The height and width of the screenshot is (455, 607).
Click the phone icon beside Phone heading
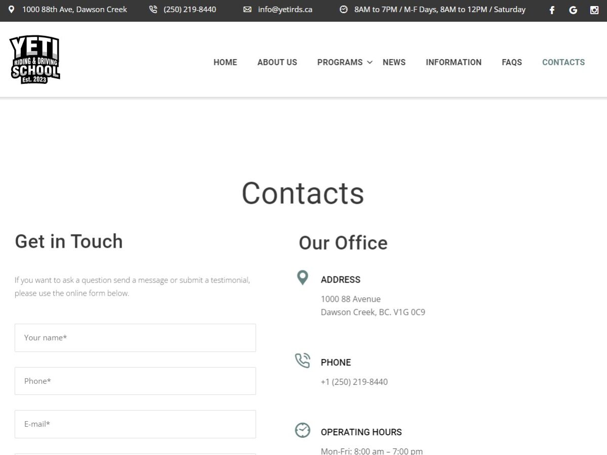click(302, 361)
